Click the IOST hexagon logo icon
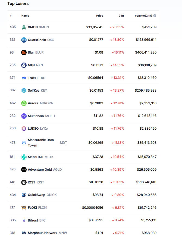 point(24,182)
